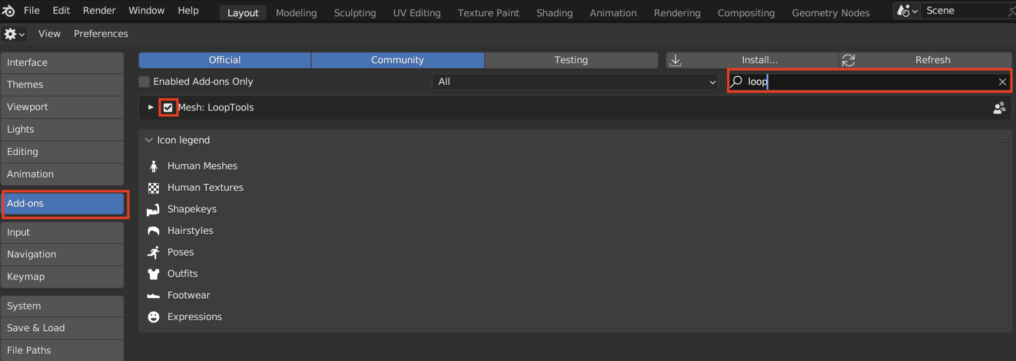Click the Outfits shirt icon
This screenshot has height=361, width=1016.
(x=154, y=274)
